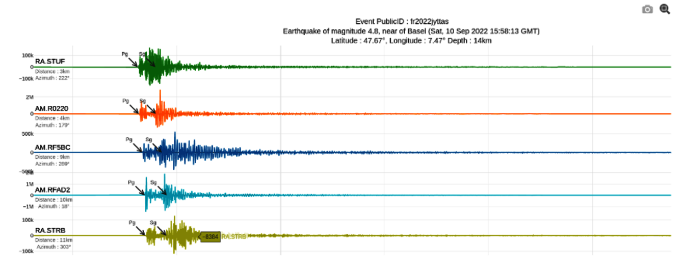683x273 pixels.
Task: Click the Sg pick on AM.RF5BC trace
Action: tap(156, 147)
